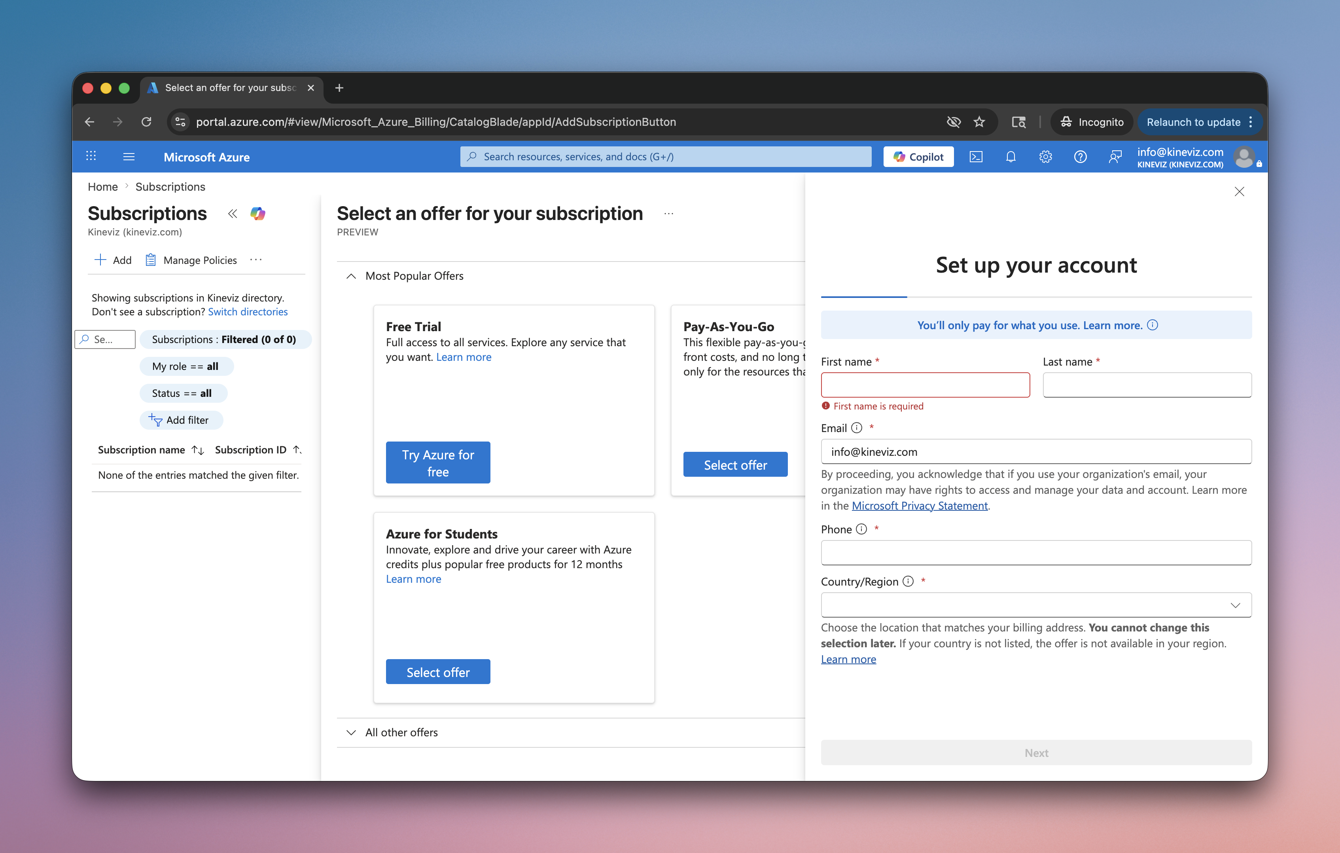Image resolution: width=1340 pixels, height=853 pixels.
Task: Open the notifications bell
Action: (x=1011, y=156)
